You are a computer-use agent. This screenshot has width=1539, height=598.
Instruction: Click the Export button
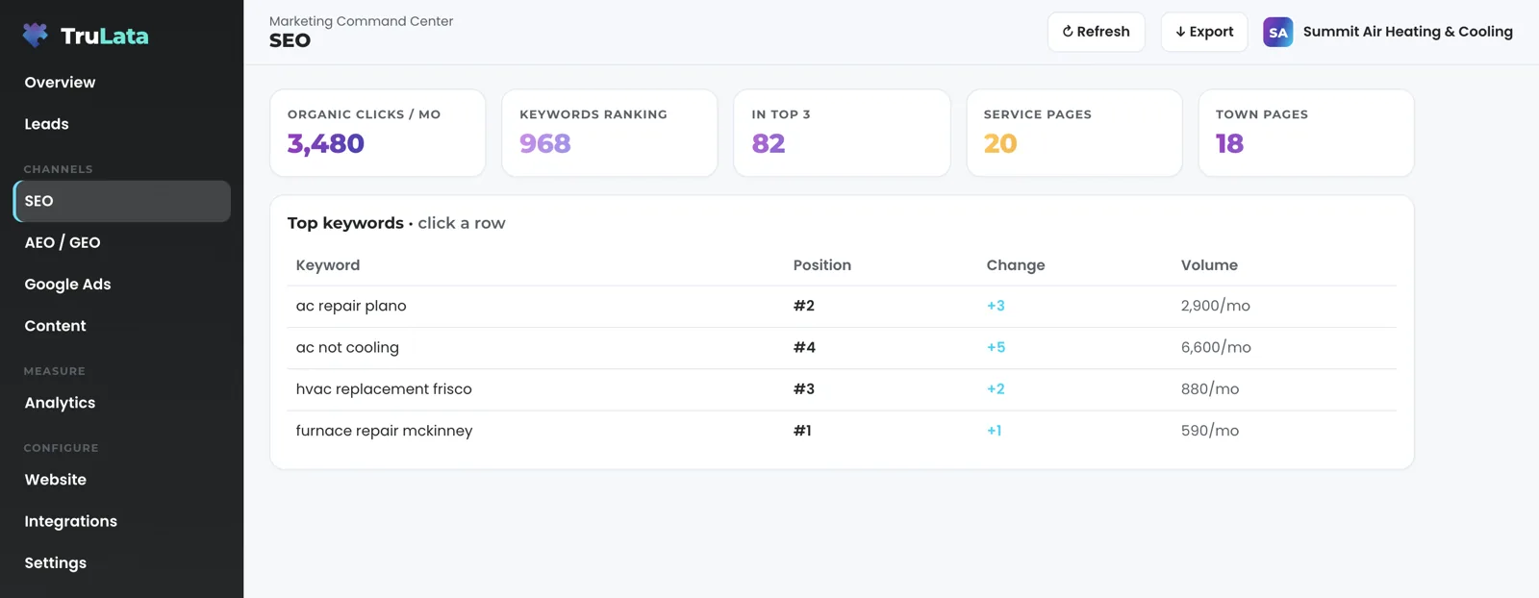tap(1204, 32)
